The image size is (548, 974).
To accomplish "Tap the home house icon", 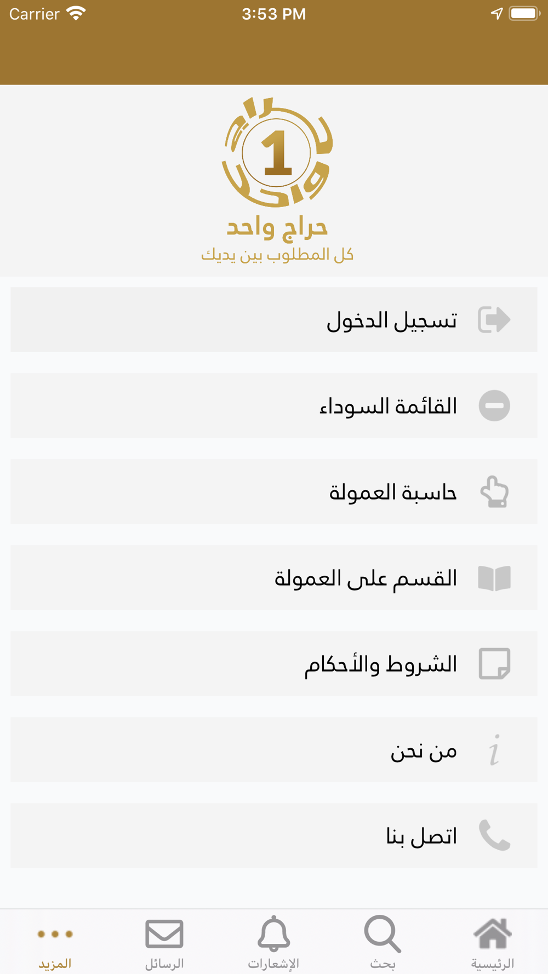I will (x=493, y=933).
